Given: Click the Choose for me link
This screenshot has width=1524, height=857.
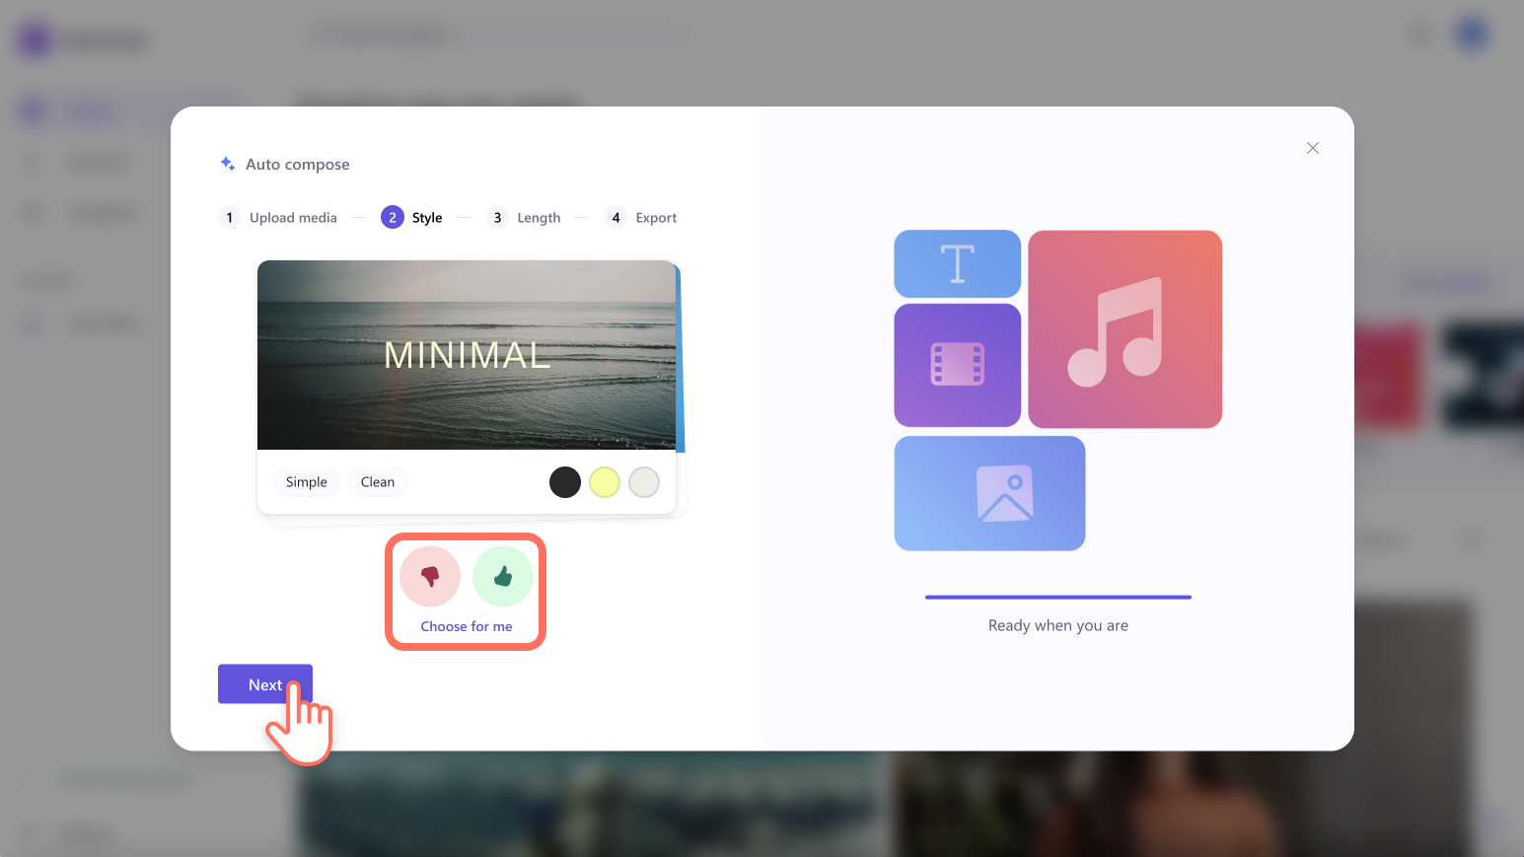Looking at the screenshot, I should tap(466, 625).
